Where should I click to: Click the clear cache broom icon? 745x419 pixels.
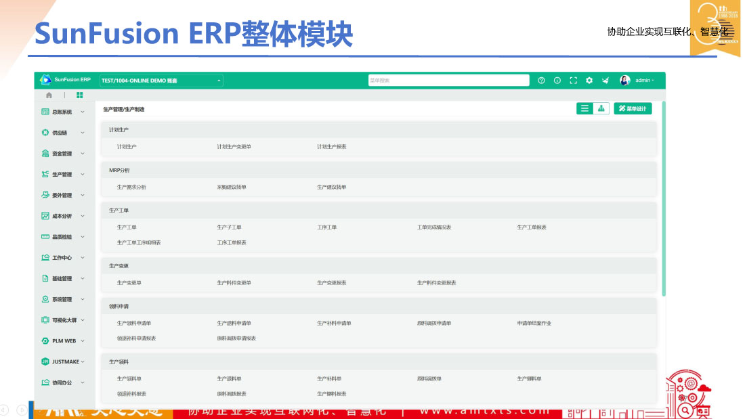pos(605,81)
